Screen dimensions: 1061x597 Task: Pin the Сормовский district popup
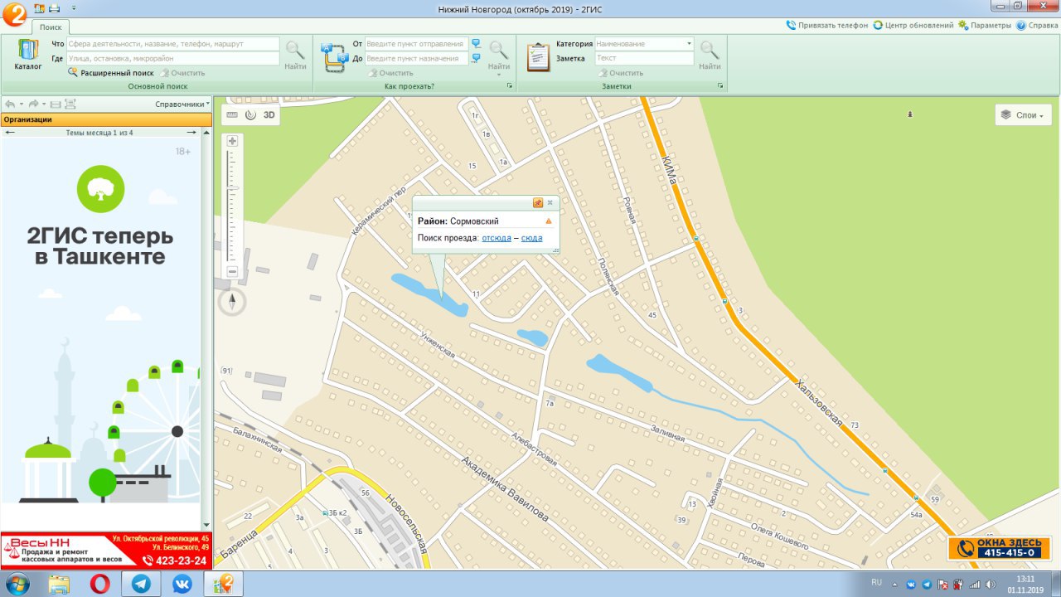click(537, 202)
